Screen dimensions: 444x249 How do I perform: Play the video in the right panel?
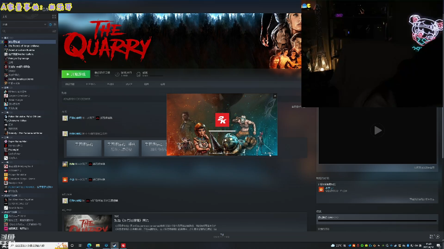[377, 130]
